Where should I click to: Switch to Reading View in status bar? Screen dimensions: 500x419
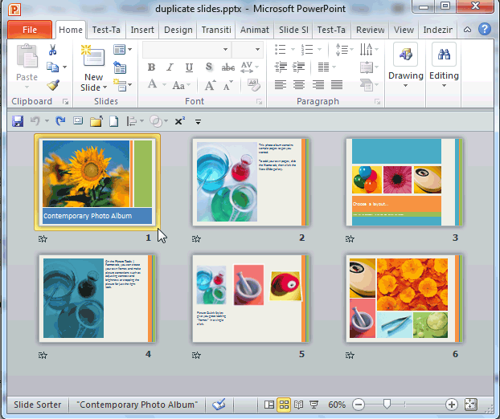pyautogui.click(x=298, y=405)
